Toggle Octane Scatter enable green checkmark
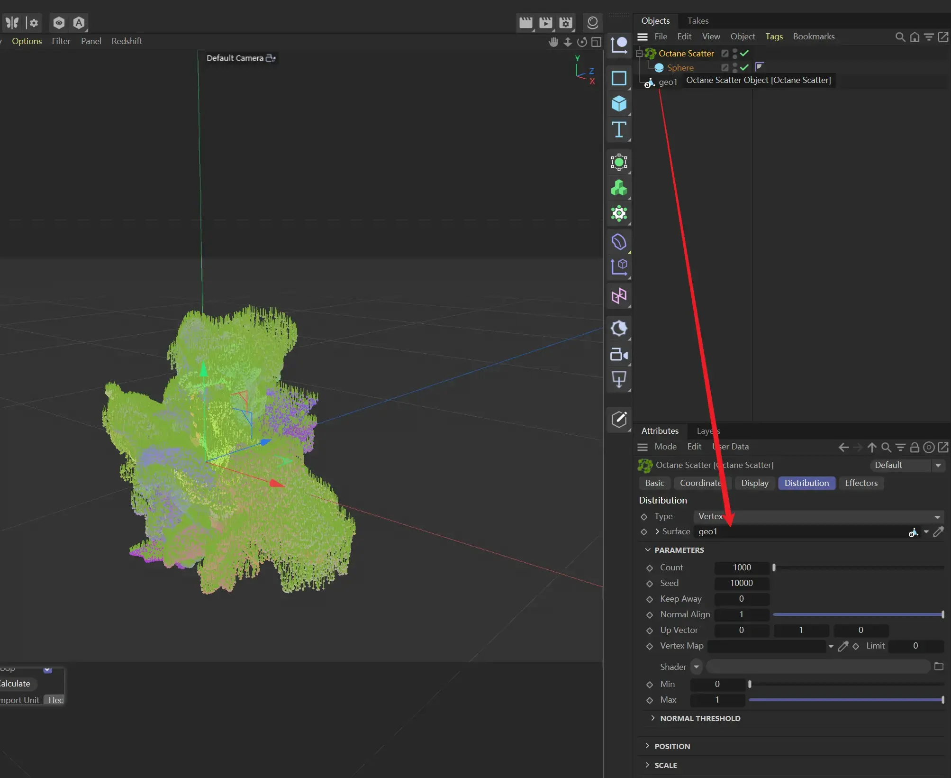 coord(744,53)
